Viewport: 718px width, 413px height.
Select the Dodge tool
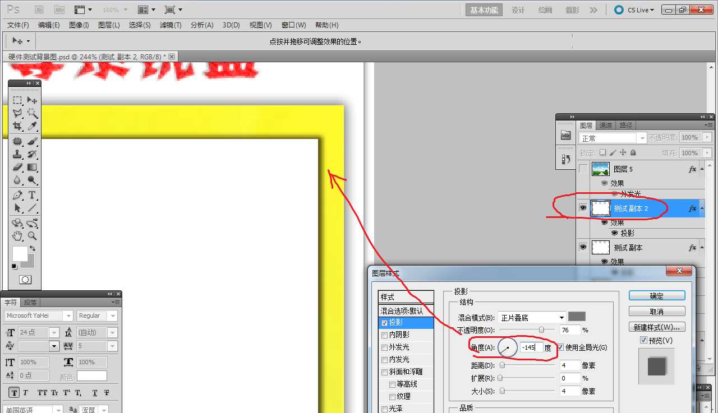(x=33, y=180)
